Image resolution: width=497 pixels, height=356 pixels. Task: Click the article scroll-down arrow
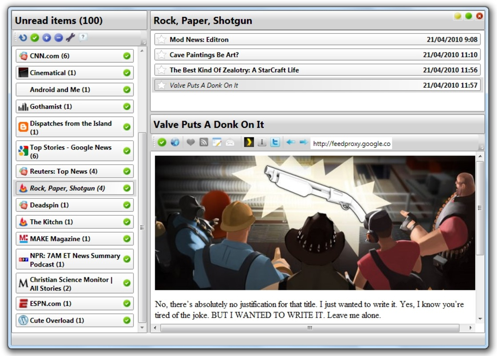click(480, 319)
